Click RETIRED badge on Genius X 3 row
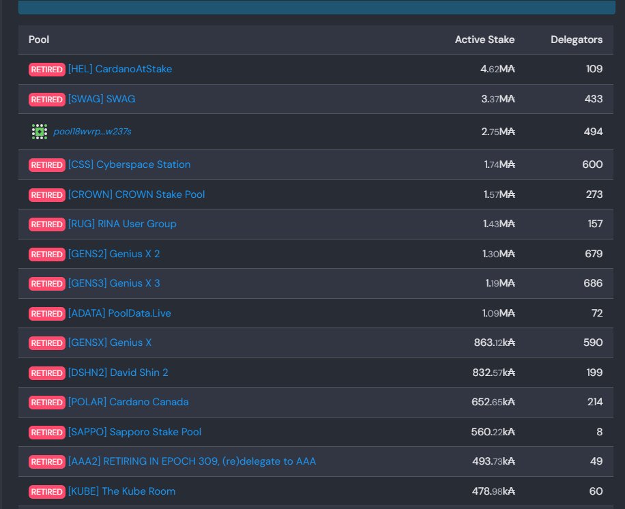 point(46,283)
